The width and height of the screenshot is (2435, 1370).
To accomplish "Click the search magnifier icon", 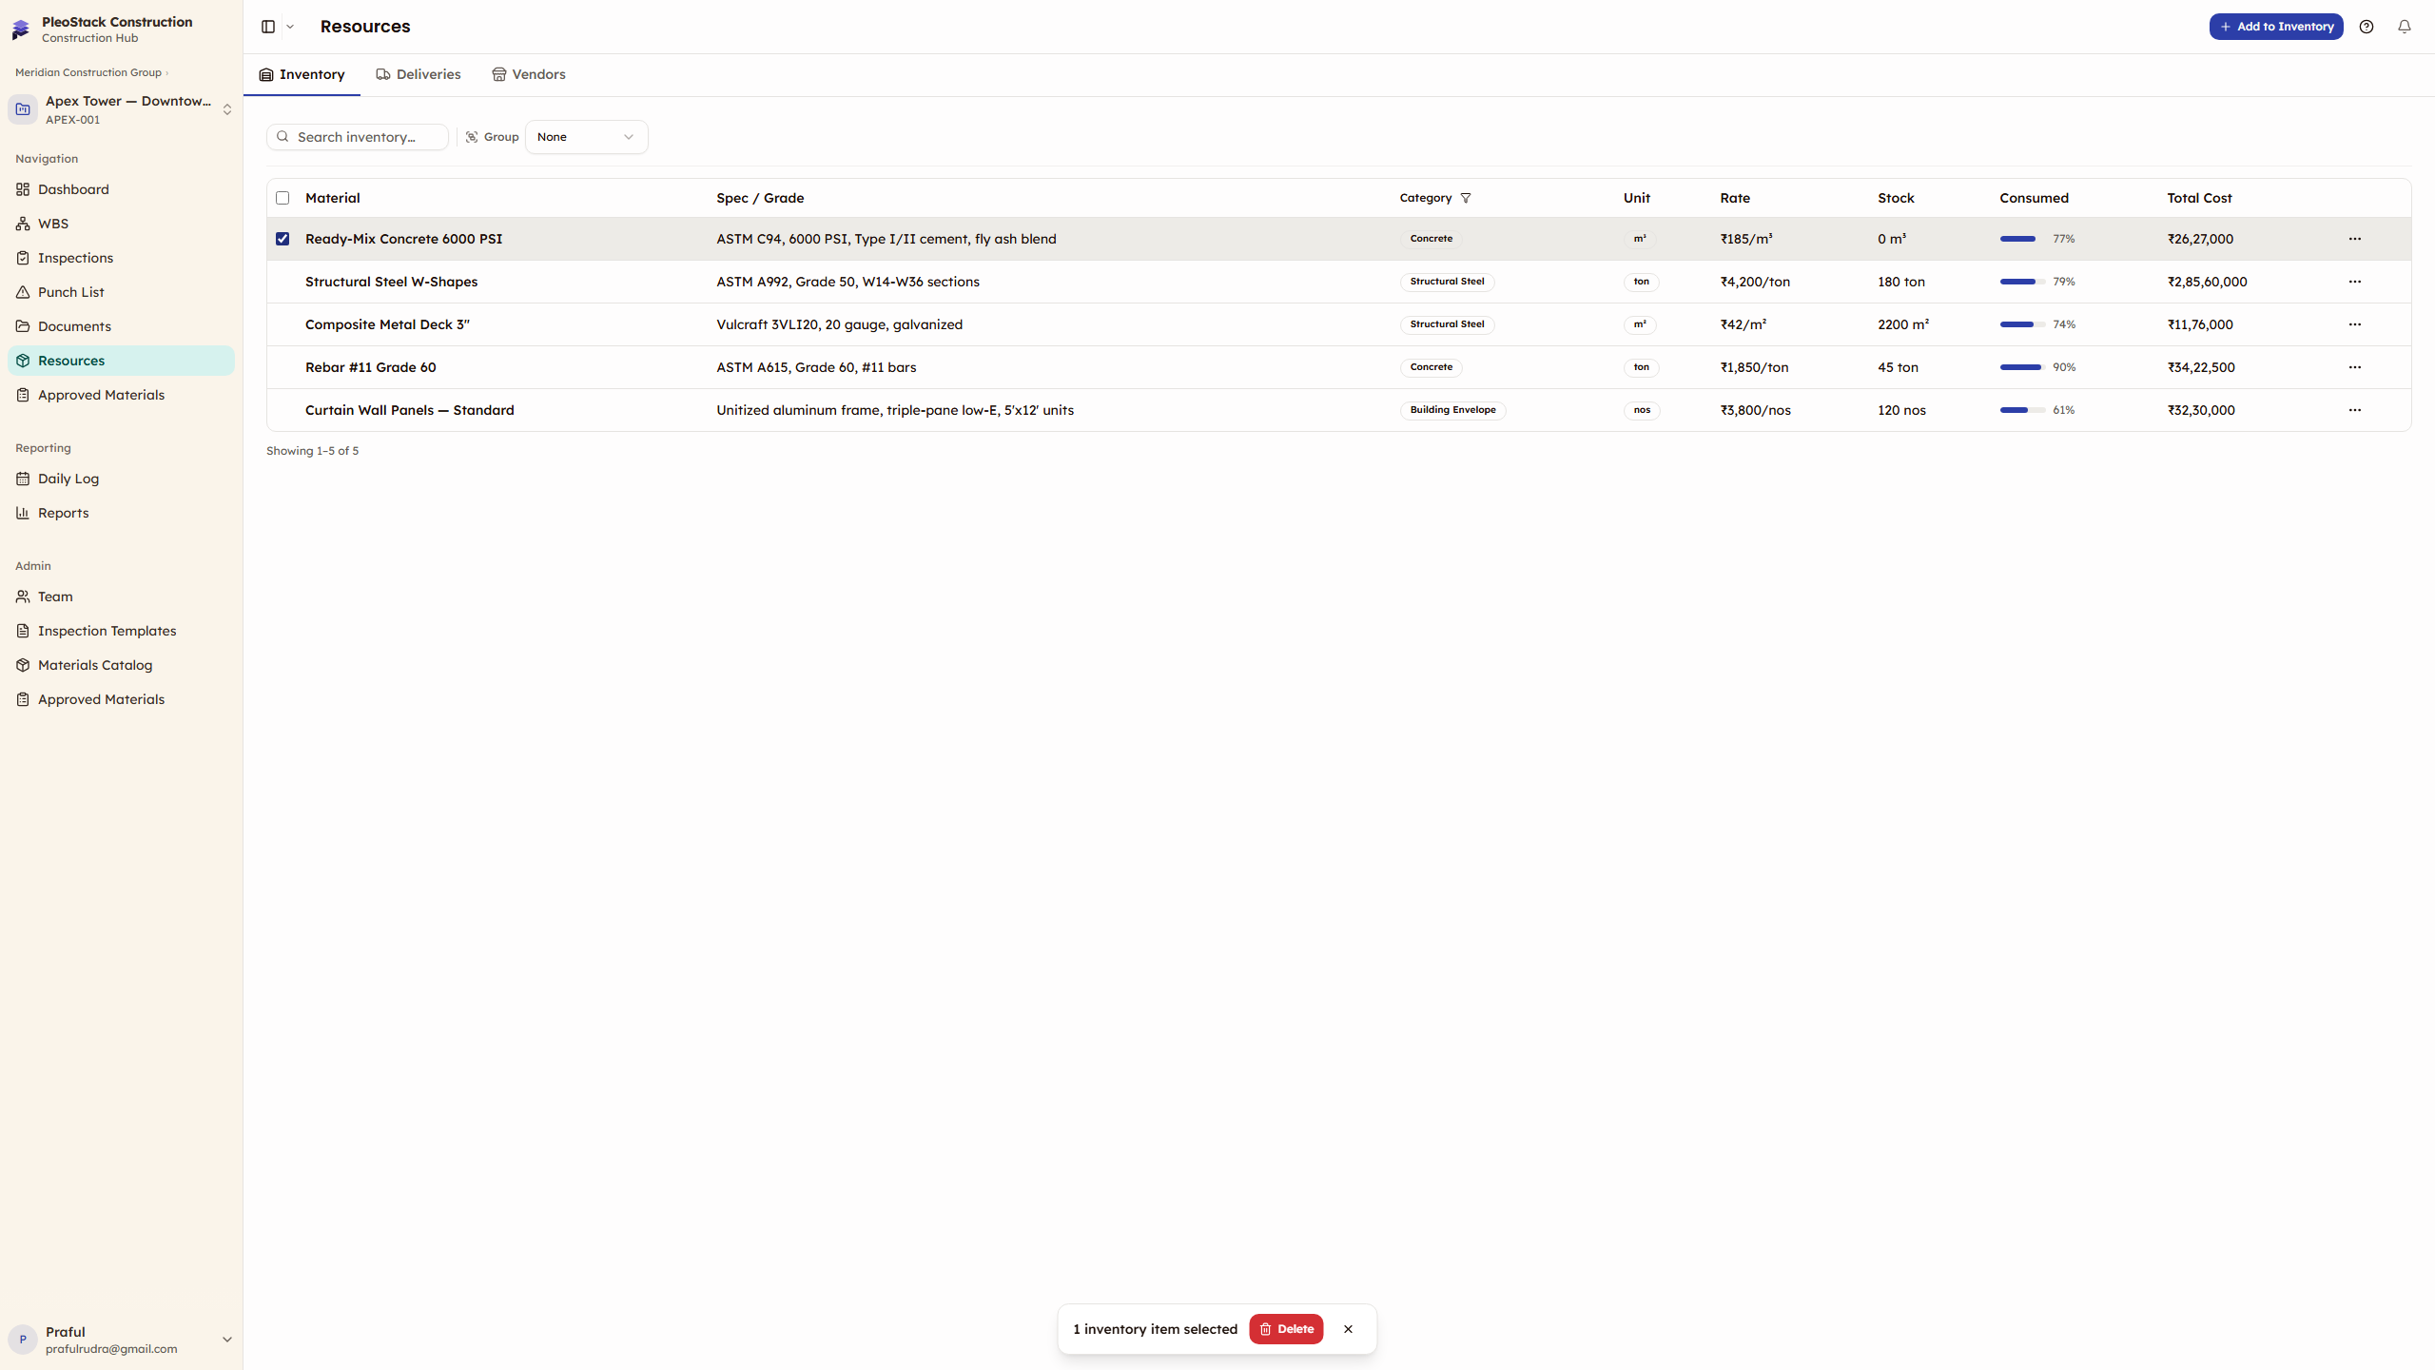I will pos(282,137).
